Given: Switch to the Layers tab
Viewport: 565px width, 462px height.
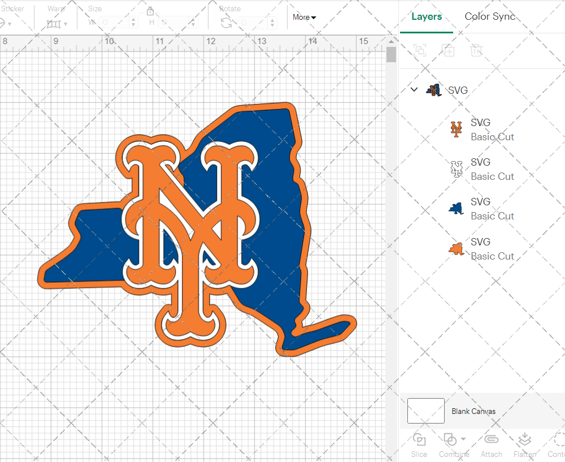Looking at the screenshot, I should [x=427, y=16].
